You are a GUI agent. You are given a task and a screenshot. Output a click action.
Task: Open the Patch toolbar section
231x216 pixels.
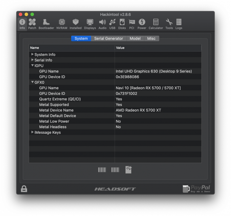click(32, 24)
